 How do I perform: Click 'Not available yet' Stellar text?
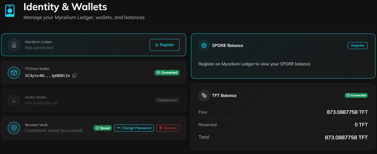[41, 103]
